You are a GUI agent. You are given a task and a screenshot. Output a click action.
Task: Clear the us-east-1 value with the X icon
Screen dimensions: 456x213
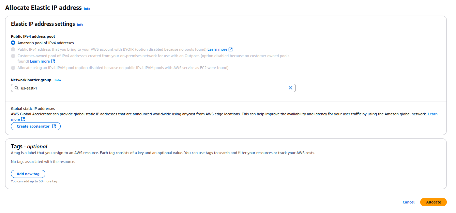click(290, 88)
